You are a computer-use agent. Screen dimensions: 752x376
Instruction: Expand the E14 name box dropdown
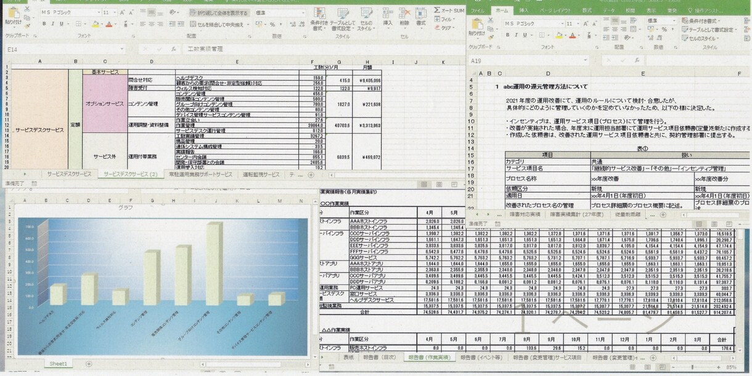click(x=123, y=49)
